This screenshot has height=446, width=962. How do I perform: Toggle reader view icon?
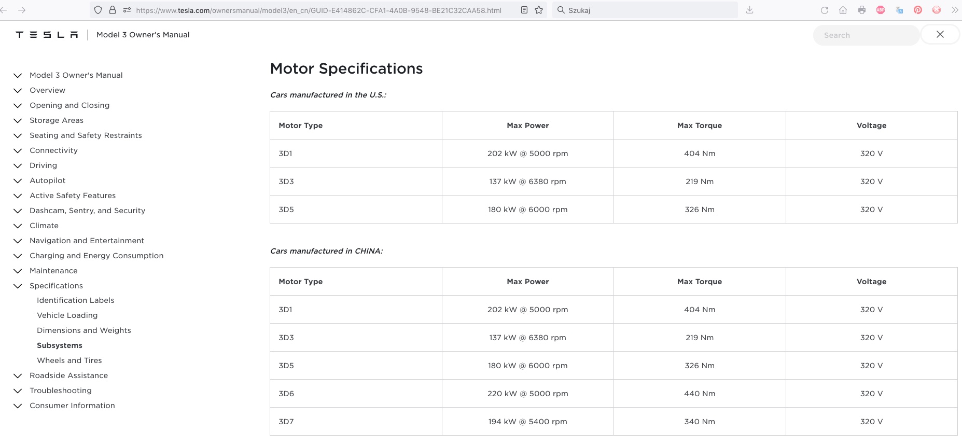pos(524,10)
